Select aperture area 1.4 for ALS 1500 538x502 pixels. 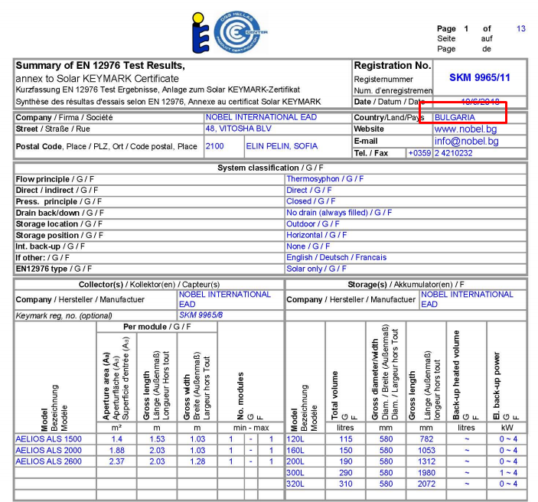pyautogui.click(x=116, y=438)
